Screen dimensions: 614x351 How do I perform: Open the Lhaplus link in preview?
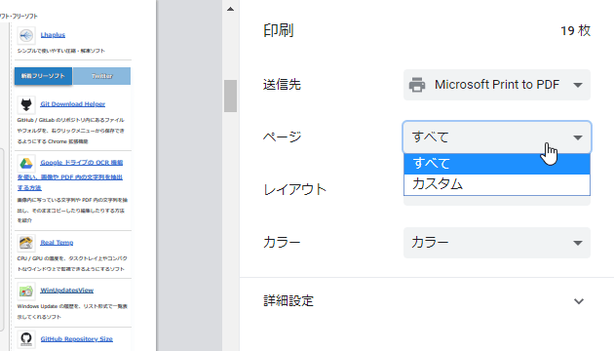click(53, 35)
